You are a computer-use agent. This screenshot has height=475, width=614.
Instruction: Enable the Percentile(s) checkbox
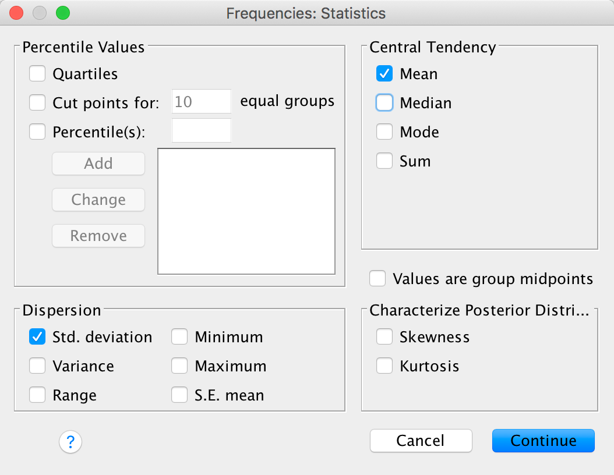pos(37,132)
